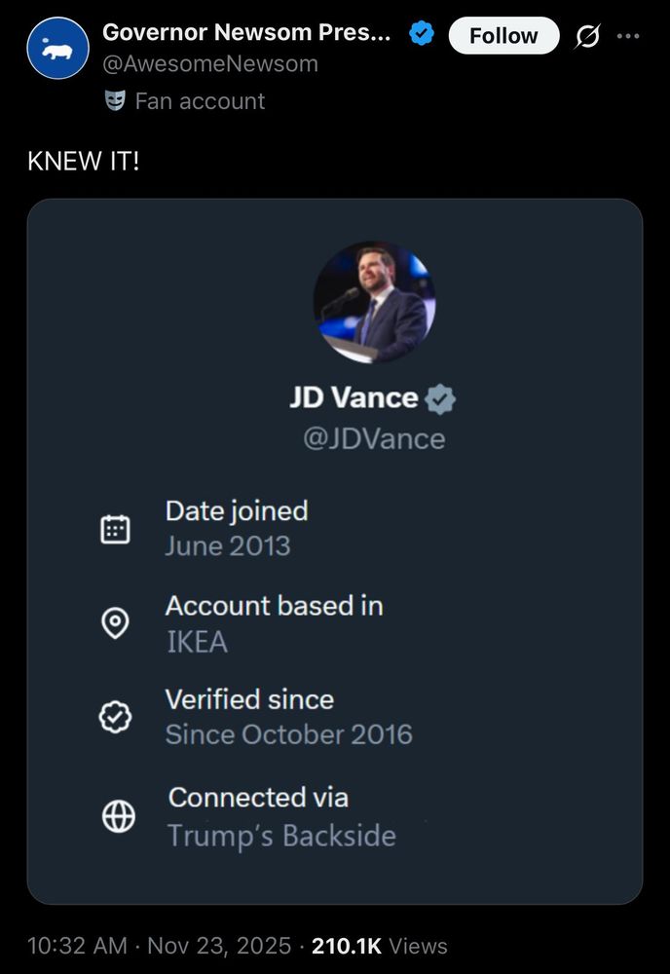Click the Governor Newsom display name
This screenshot has width=670, height=974.
coord(246,33)
